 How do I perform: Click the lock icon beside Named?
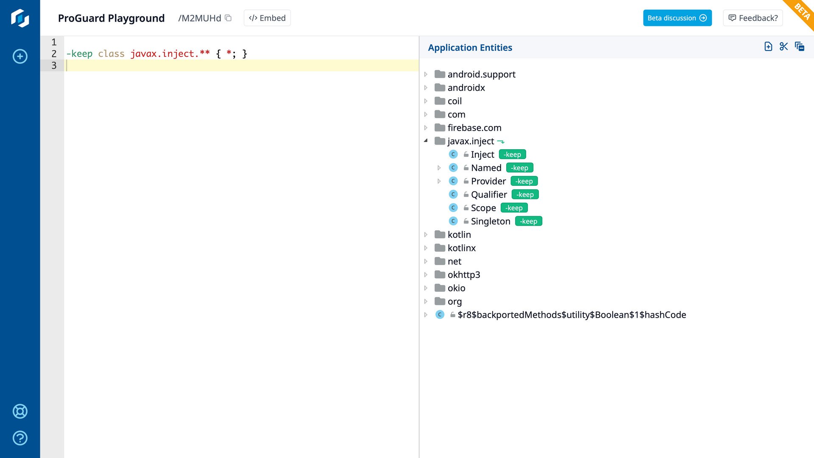[466, 168]
